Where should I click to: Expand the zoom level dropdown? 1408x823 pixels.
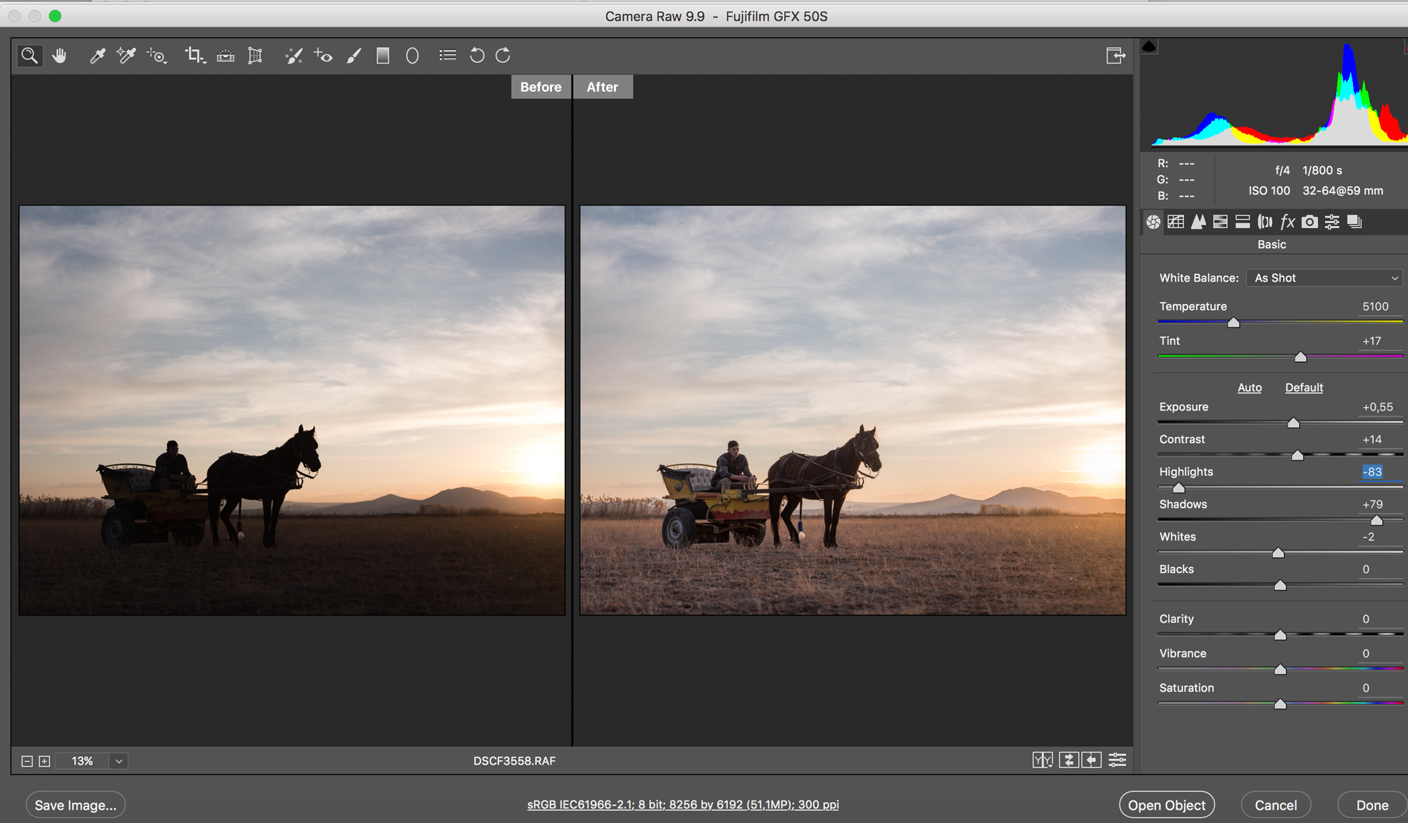119,761
